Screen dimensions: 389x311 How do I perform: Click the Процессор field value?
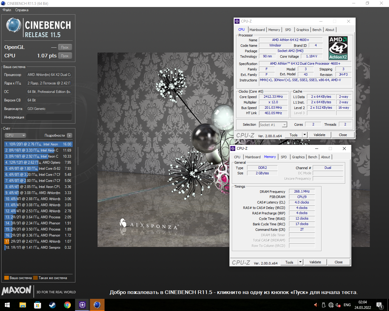tap(49, 75)
